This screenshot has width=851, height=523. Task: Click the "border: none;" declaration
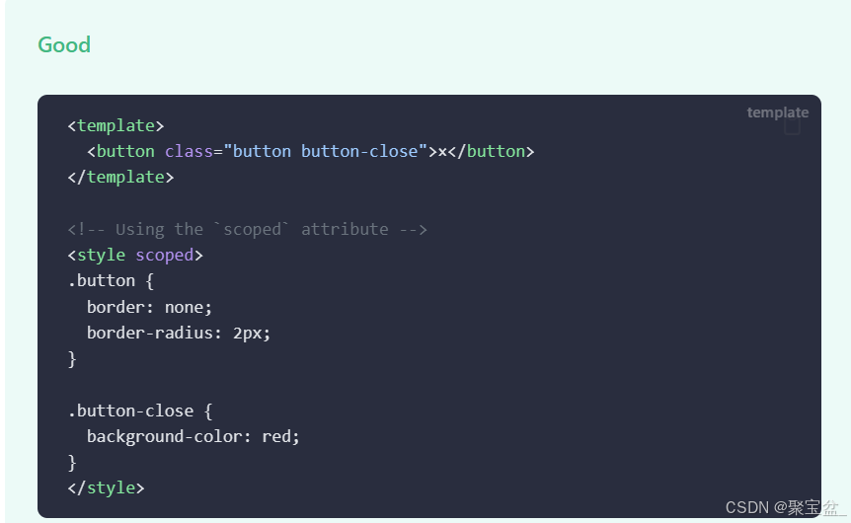(x=149, y=306)
